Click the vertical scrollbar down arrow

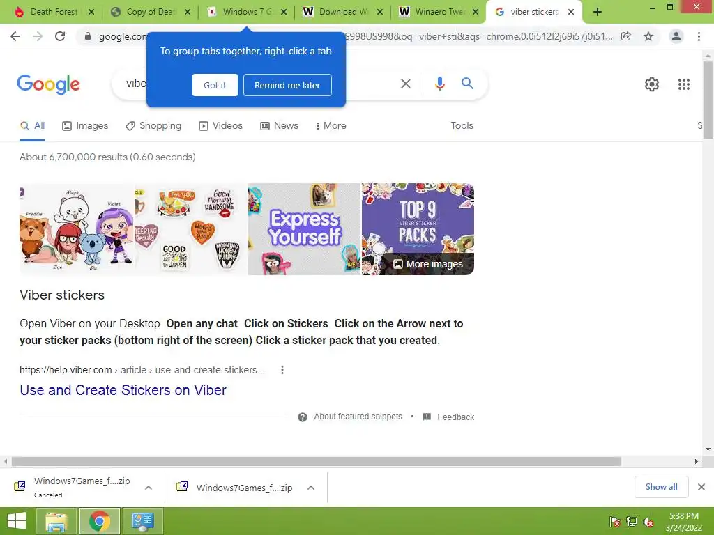(x=708, y=449)
